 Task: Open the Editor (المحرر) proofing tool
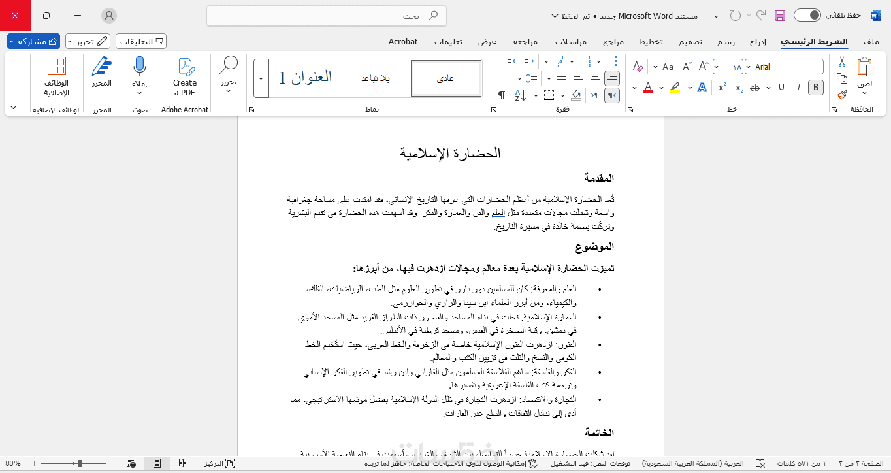coord(102,72)
